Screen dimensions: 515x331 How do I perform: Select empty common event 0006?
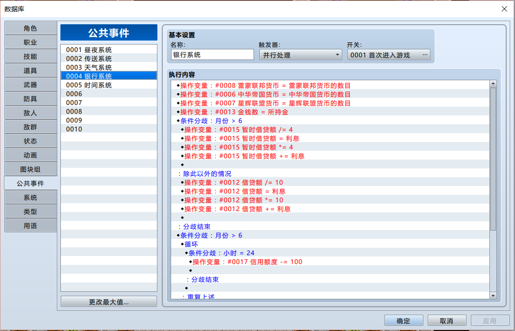[x=109, y=93]
